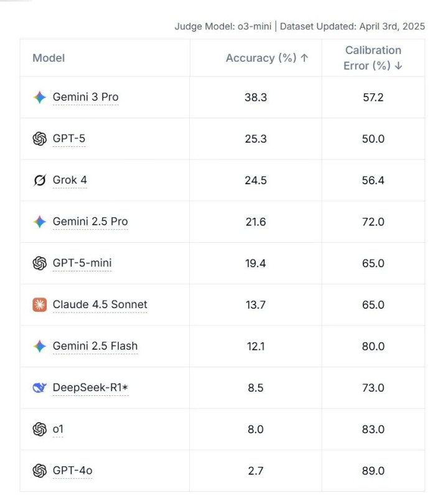Open the DeepSeek-R1* model link
Screen dimensions: 448x498
point(90,388)
